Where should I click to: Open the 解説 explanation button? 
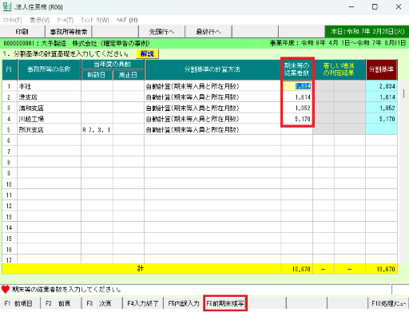[147, 53]
